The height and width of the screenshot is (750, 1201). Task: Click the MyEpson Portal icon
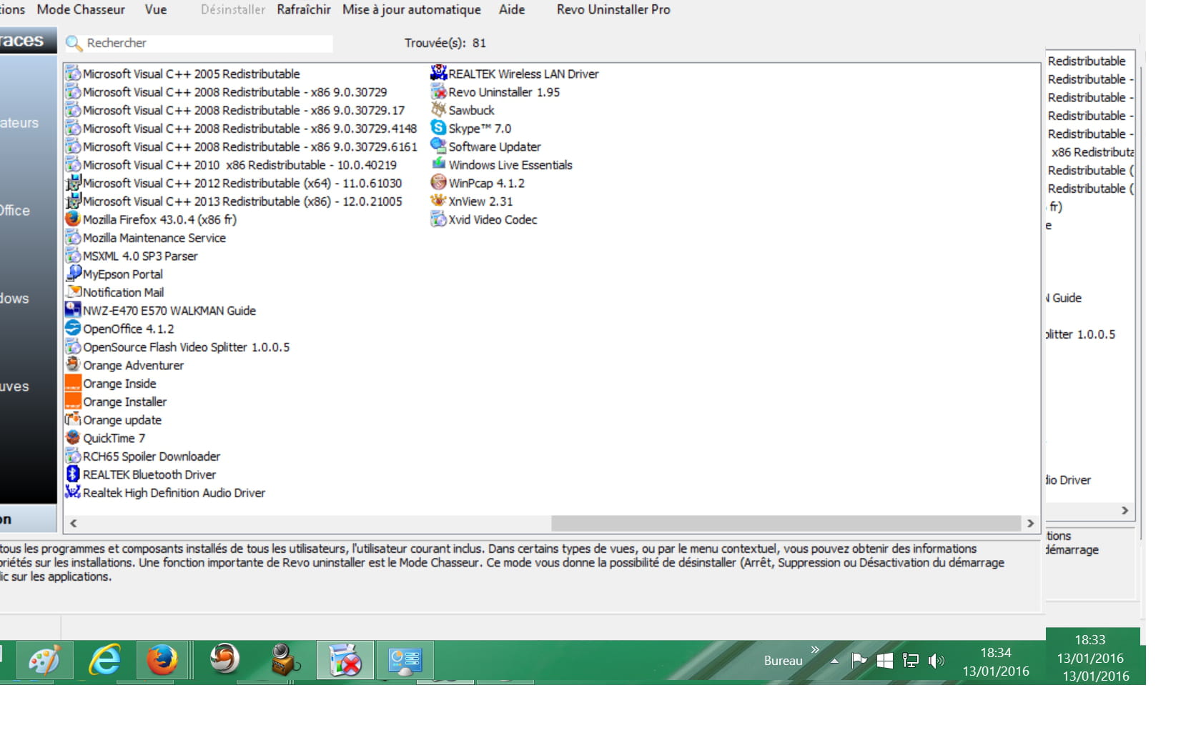point(73,274)
